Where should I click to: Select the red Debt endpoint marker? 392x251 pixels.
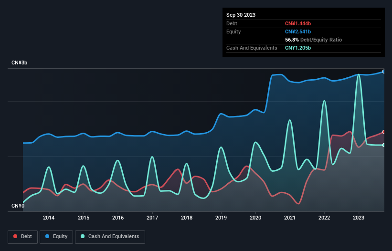[384, 132]
